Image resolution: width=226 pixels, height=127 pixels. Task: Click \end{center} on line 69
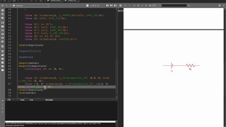[x=27, y=93]
